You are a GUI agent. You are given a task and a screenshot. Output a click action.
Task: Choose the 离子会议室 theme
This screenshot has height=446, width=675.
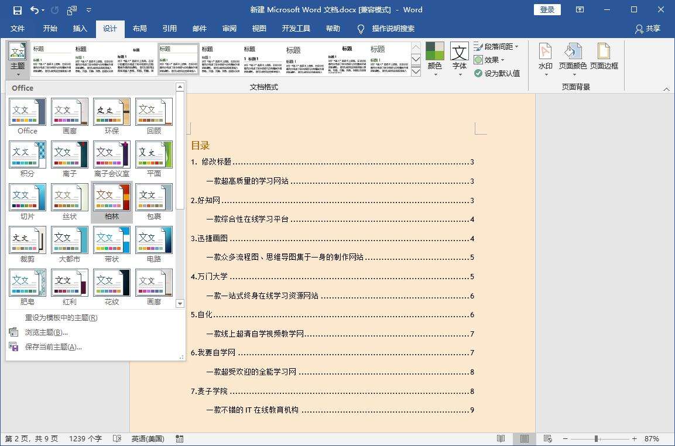pos(111,159)
